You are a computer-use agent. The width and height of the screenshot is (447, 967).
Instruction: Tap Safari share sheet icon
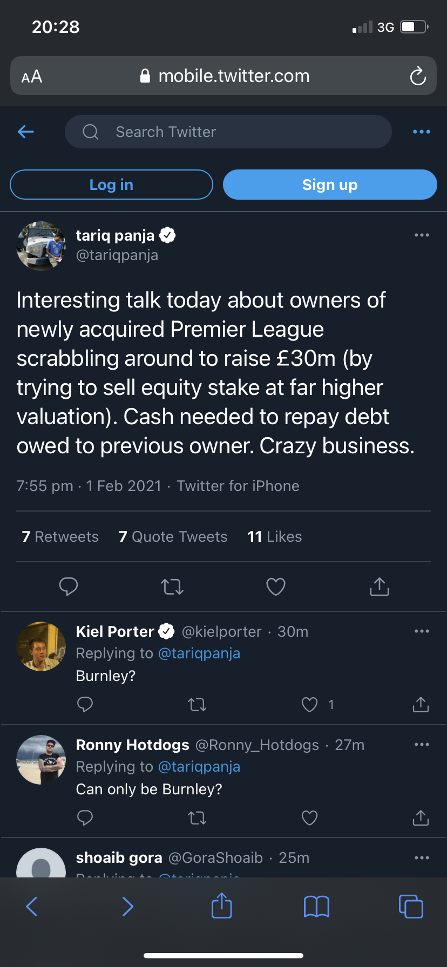(221, 905)
